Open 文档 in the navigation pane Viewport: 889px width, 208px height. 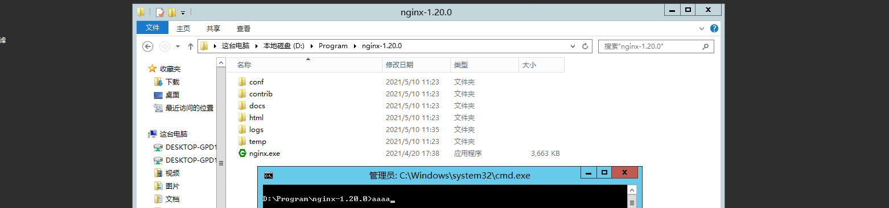172,199
